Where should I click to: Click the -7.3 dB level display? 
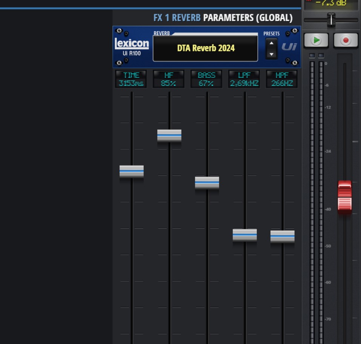pyautogui.click(x=331, y=4)
